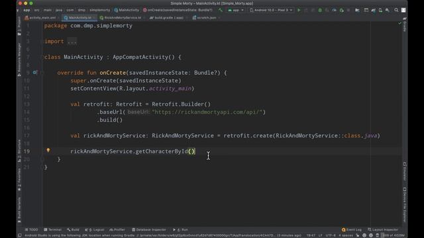Viewport: 424px width, 238px height.
Task: Close the MainActivity.kt tab
Action: (x=94, y=18)
